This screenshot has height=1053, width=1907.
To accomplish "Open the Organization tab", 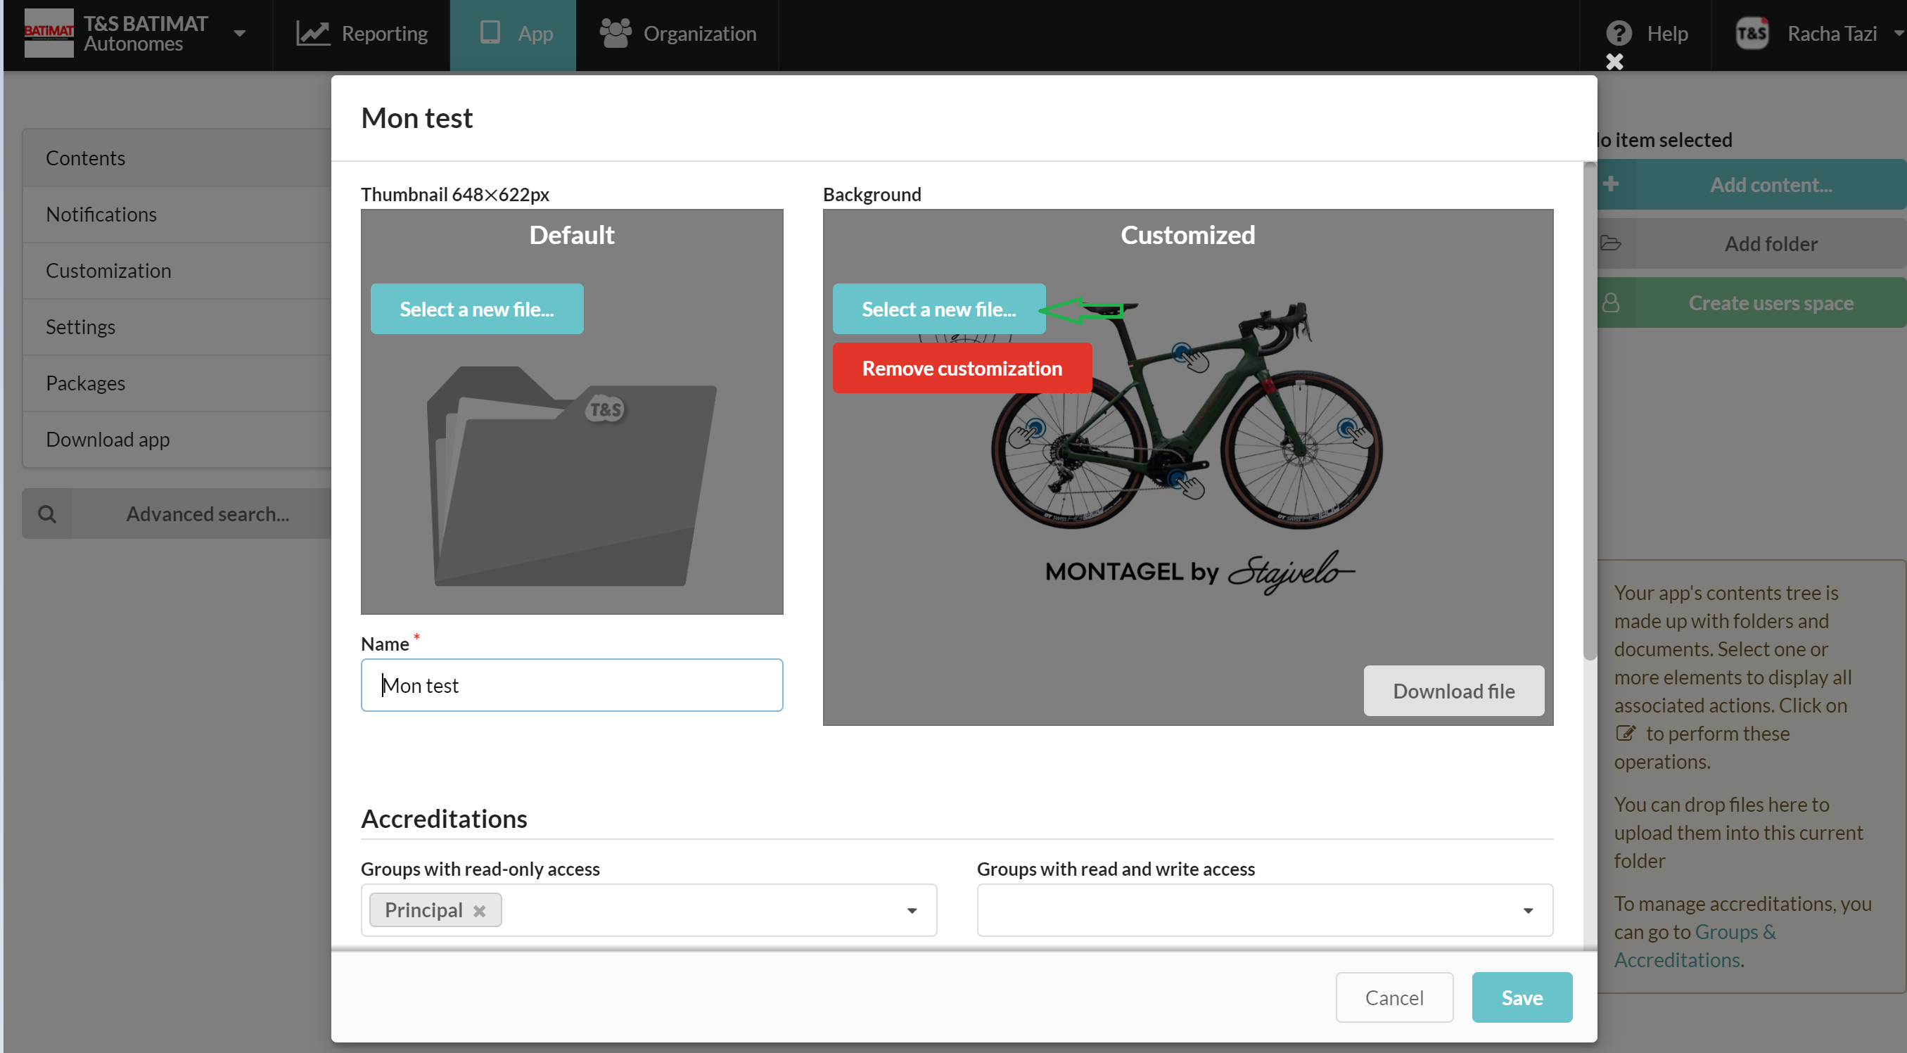I will 677,34.
